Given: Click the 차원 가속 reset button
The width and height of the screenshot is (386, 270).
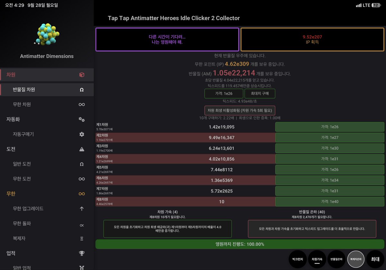Looking at the screenshot, I should [x=167, y=229].
